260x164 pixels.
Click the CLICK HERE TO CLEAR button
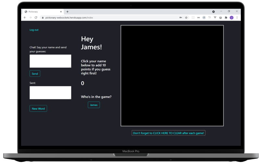[168, 133]
